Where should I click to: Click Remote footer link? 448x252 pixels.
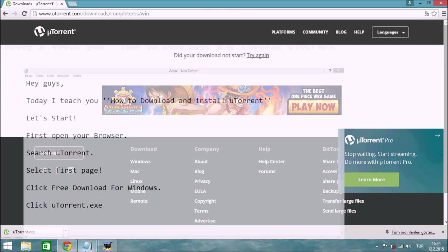pos(139,201)
